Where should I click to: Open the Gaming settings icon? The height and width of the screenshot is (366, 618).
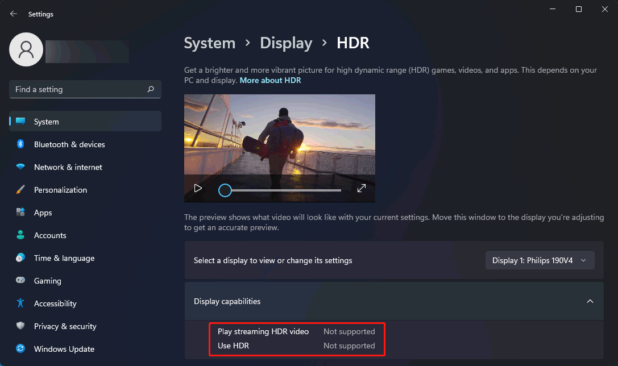tap(20, 281)
